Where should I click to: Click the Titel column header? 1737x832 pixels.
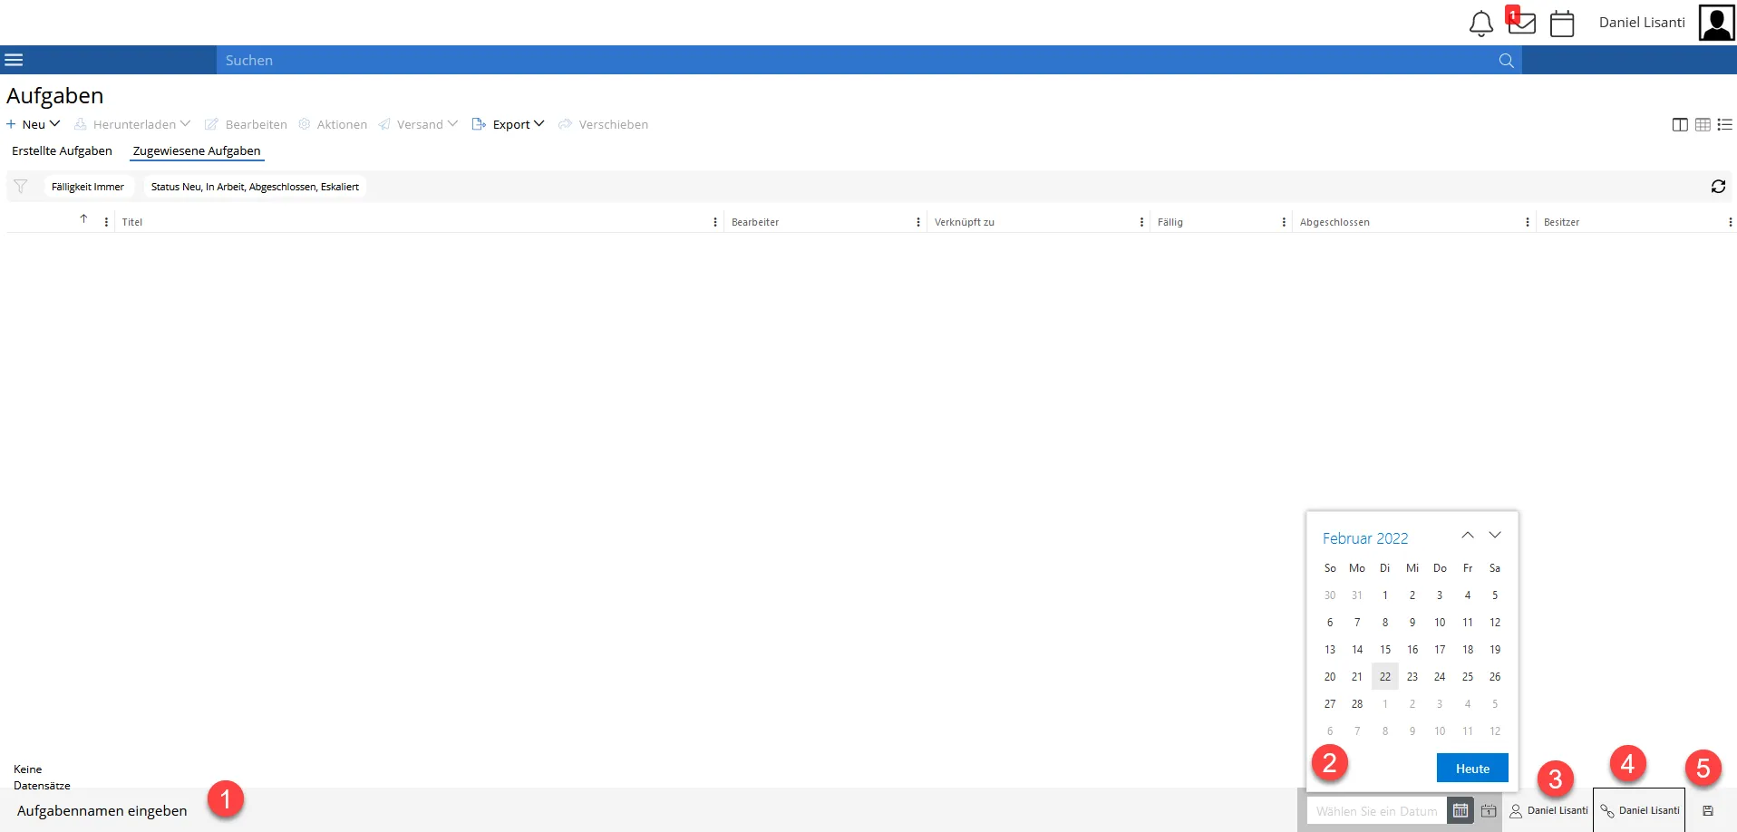132,222
